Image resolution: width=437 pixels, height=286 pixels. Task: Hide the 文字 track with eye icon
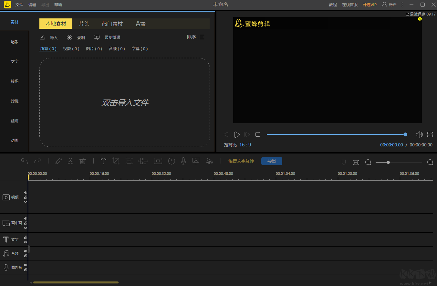pyautogui.click(x=26, y=242)
